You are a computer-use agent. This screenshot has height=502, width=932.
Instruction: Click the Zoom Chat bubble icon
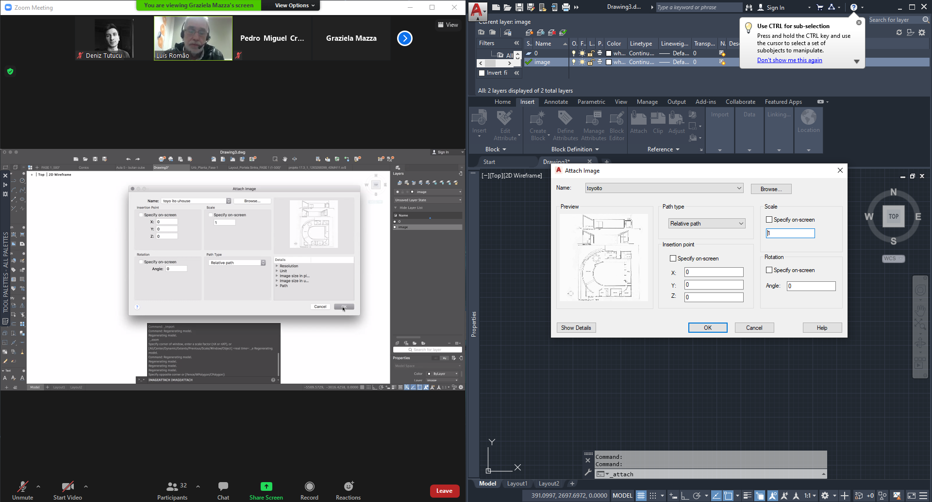223,486
